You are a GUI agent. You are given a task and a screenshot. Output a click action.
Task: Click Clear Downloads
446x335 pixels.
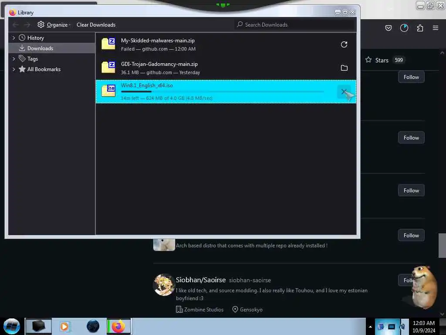pos(96,25)
